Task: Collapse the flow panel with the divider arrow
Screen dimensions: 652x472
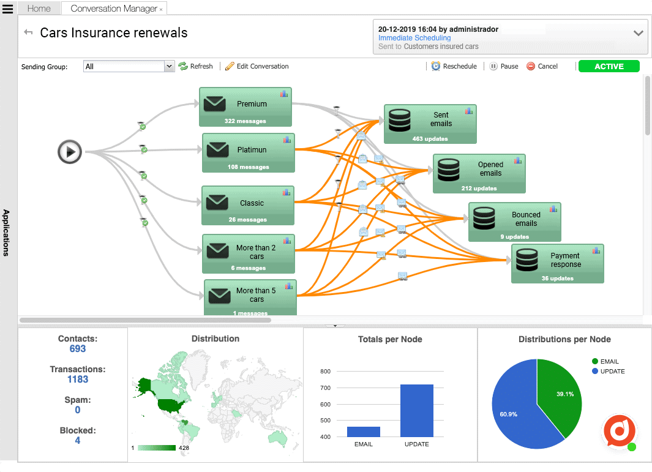Action: coord(334,326)
